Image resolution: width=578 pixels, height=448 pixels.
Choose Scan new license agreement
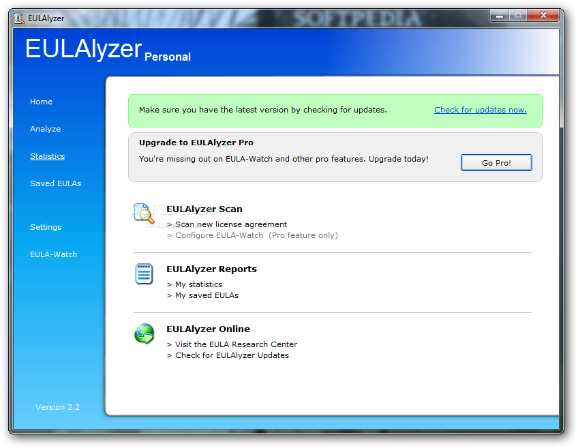[231, 224]
